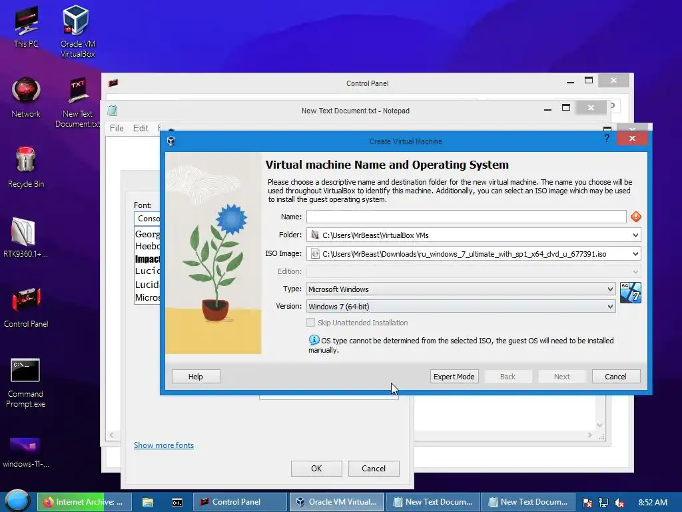Select Command Prompt.exe desktop icon
682x512 pixels.
(25, 383)
